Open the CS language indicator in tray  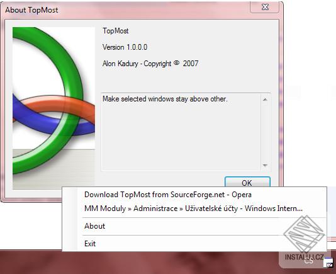[308, 261]
